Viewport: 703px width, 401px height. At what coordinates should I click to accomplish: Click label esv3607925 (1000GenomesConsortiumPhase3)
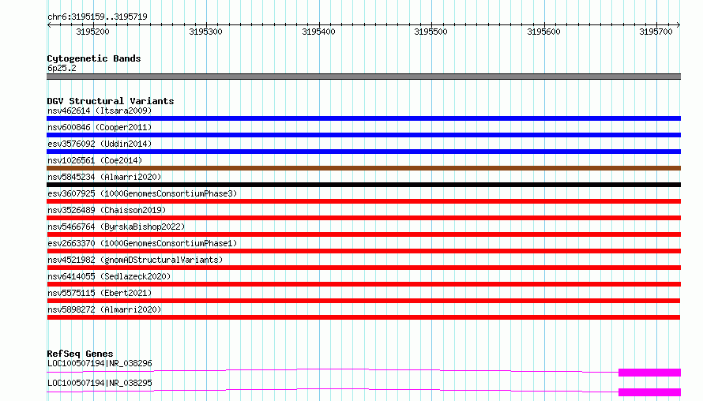pos(142,193)
